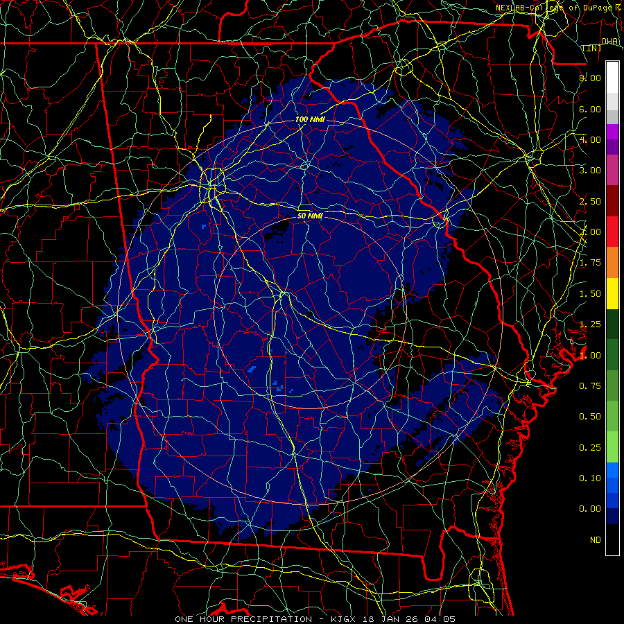Select the bright magenta legend swatch

(x=612, y=132)
